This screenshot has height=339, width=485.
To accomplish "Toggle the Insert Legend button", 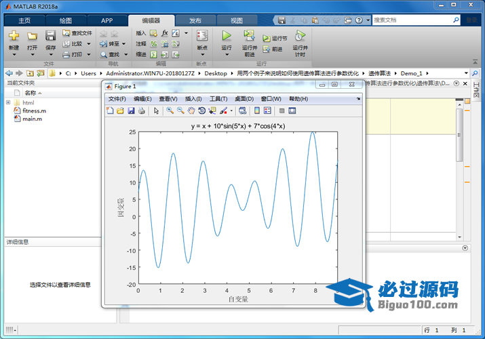I will pos(267,111).
